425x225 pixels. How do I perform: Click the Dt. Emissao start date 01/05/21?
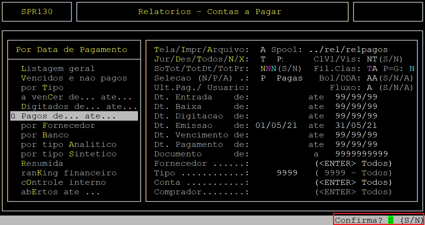[276, 126]
